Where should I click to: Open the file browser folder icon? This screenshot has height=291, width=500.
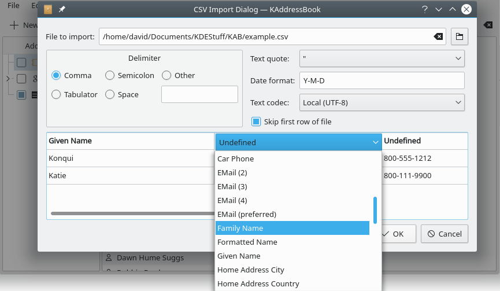459,36
